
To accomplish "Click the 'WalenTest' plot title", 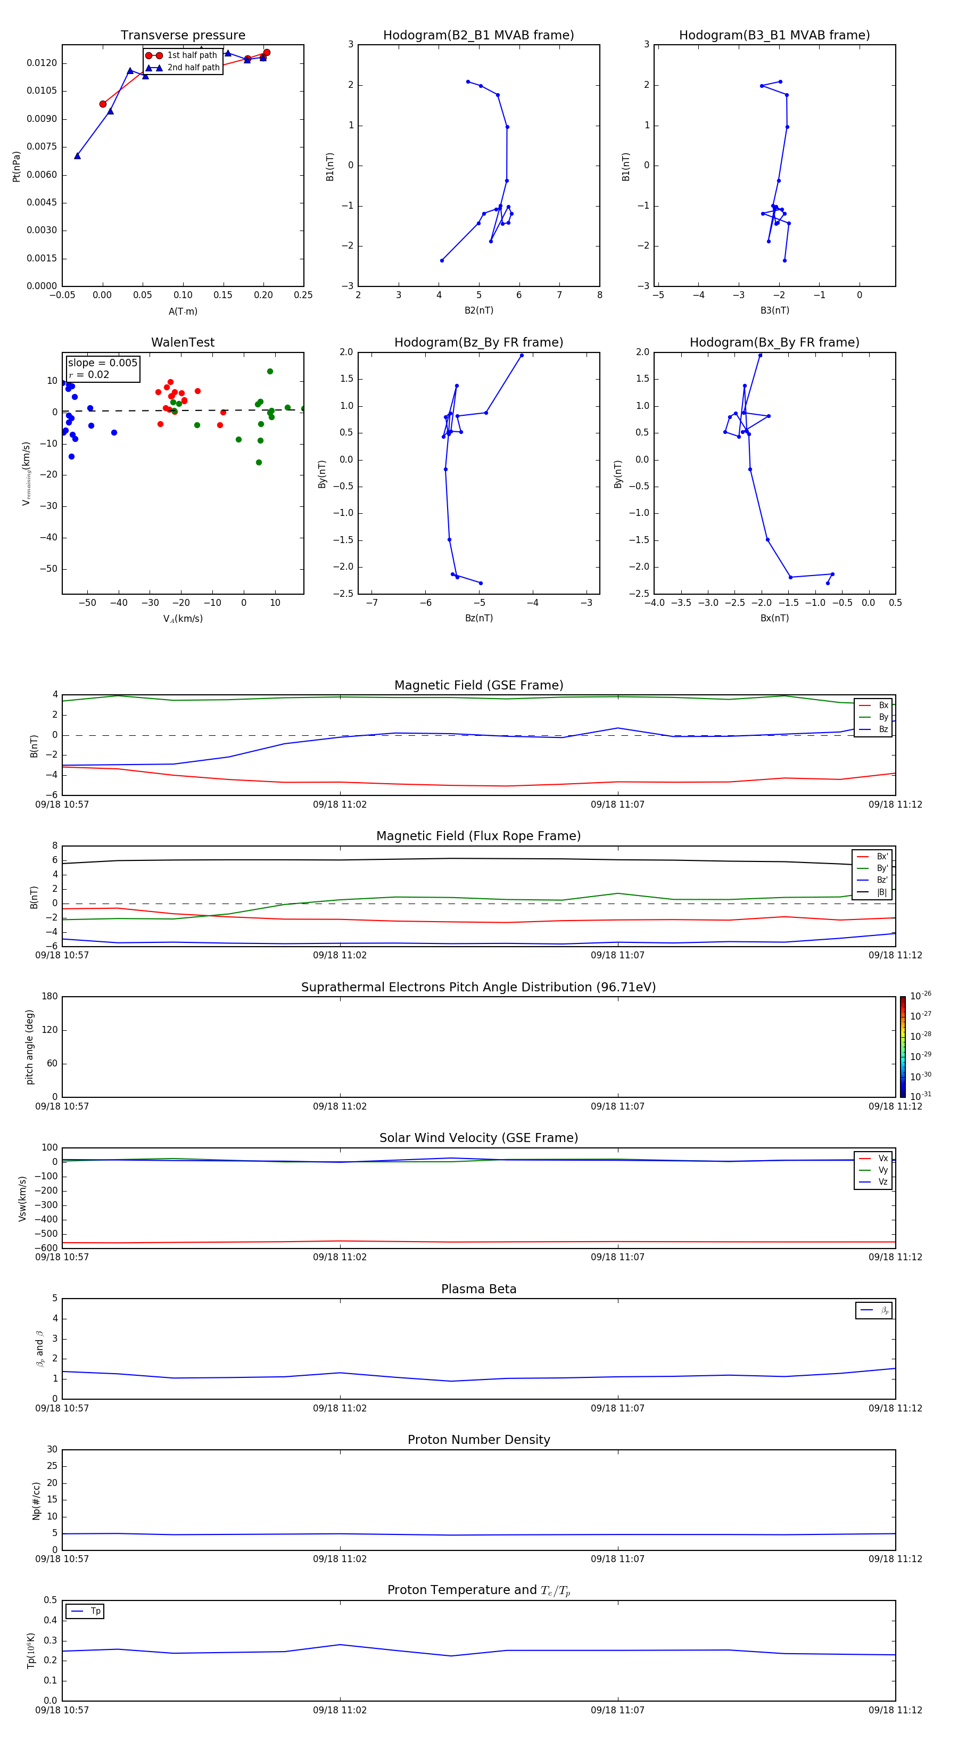I will 183,342.
